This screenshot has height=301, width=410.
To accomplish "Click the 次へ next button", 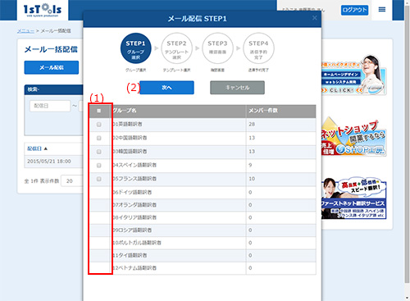I will (166, 88).
